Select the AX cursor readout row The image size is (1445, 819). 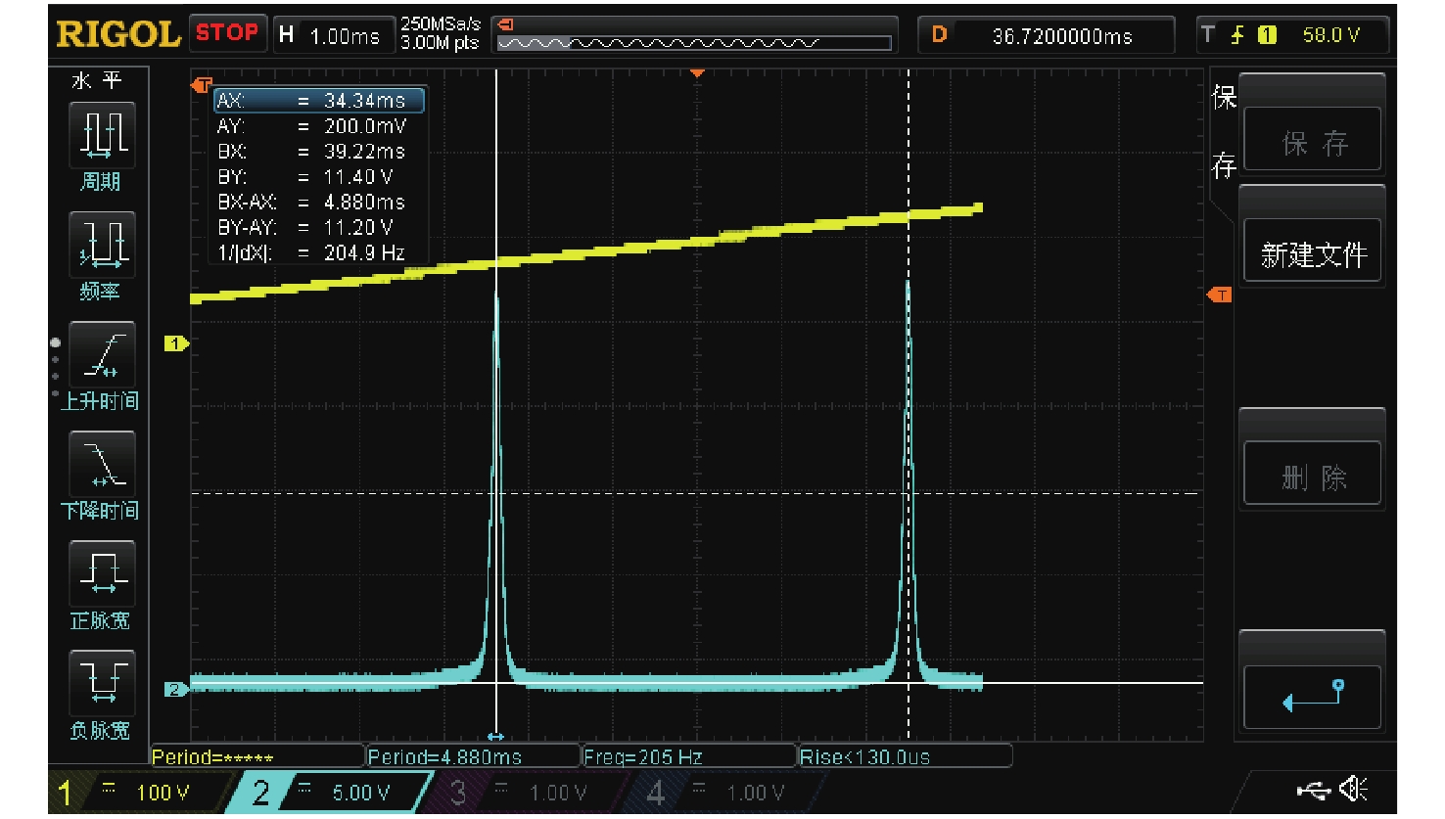(x=319, y=101)
